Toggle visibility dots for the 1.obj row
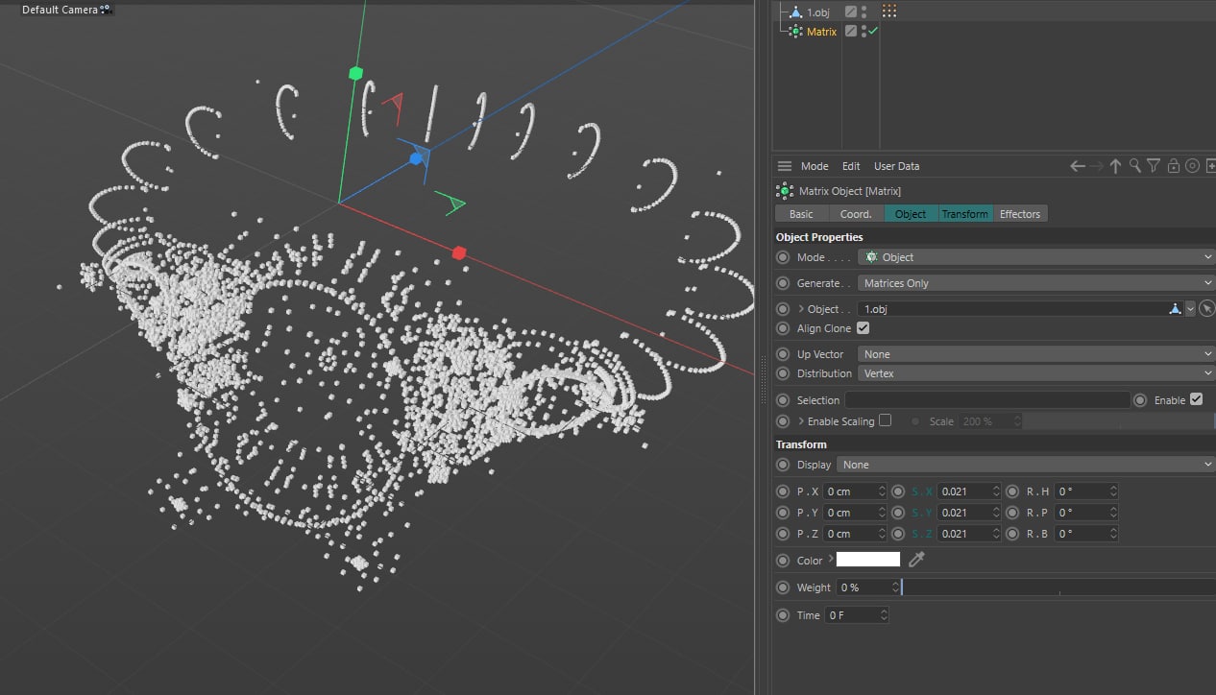1216x695 pixels. [863, 12]
